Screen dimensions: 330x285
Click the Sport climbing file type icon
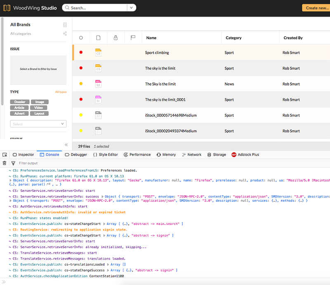(98, 53)
